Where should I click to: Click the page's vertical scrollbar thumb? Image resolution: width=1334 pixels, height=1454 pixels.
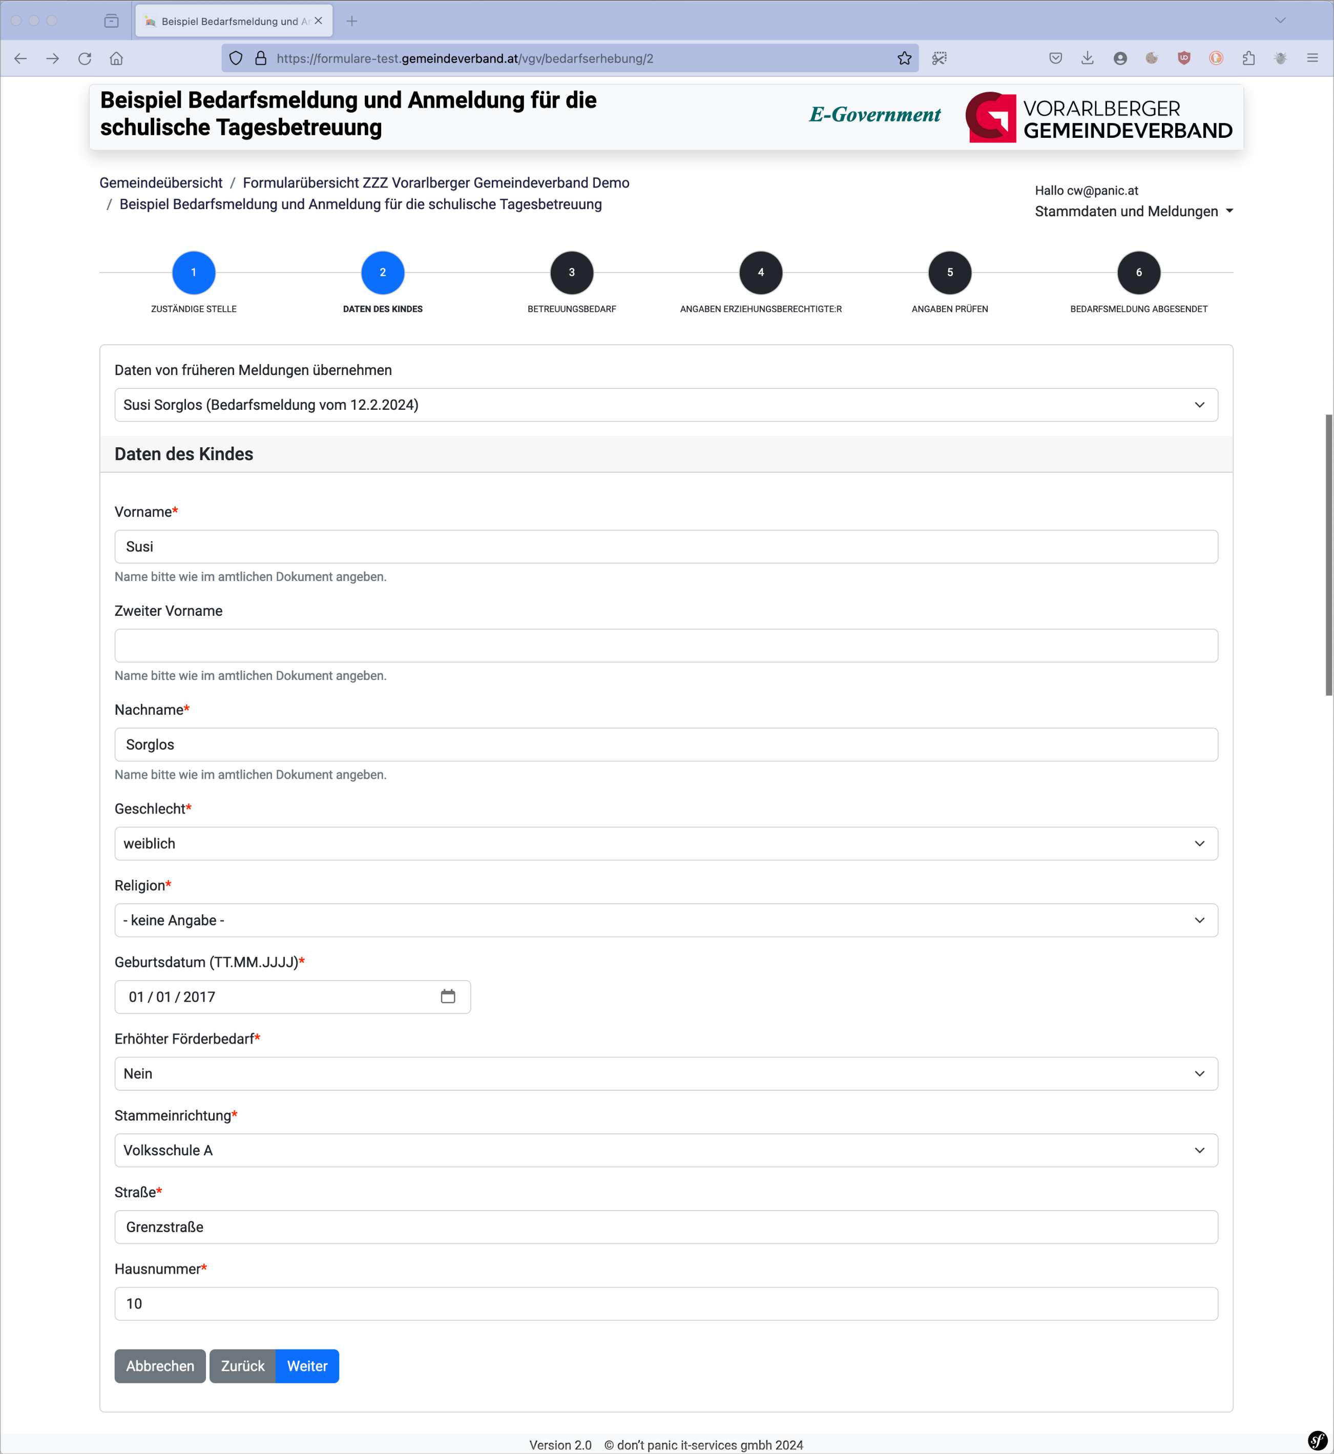(x=1328, y=554)
